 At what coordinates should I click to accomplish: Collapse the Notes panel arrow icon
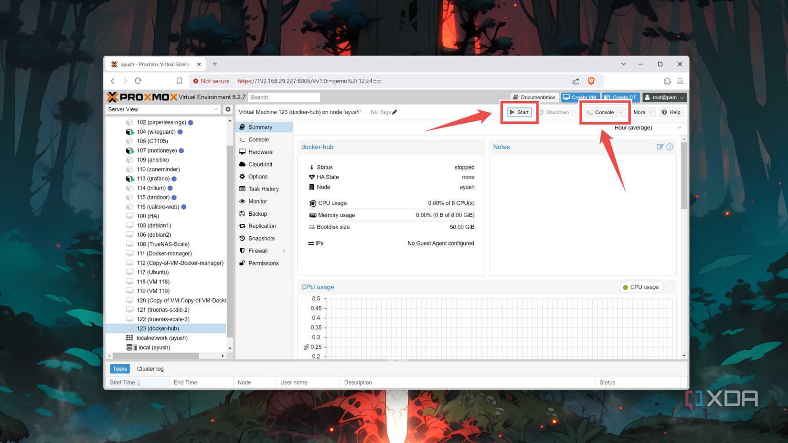pos(670,147)
